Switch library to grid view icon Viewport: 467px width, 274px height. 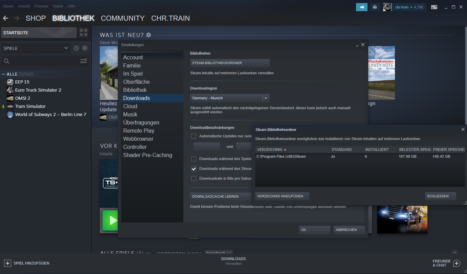click(84, 33)
